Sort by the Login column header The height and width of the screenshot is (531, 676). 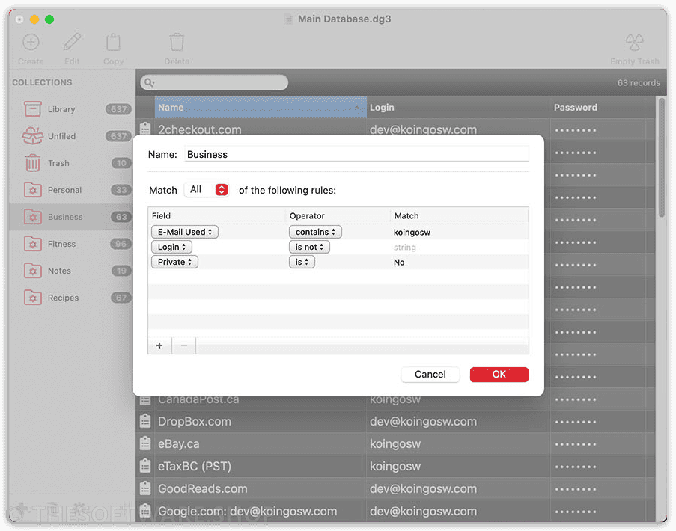pos(458,107)
